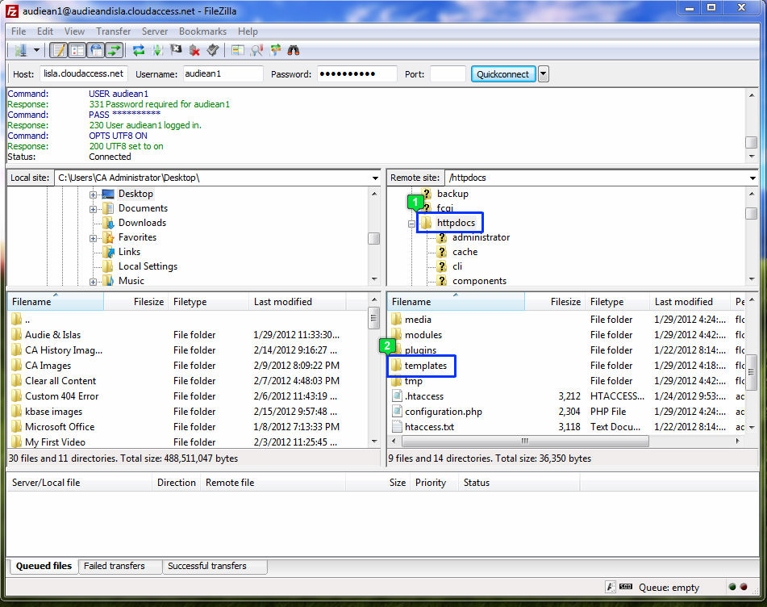The height and width of the screenshot is (607, 767).
Task: Toggle directory comparison
Action: tap(256, 50)
